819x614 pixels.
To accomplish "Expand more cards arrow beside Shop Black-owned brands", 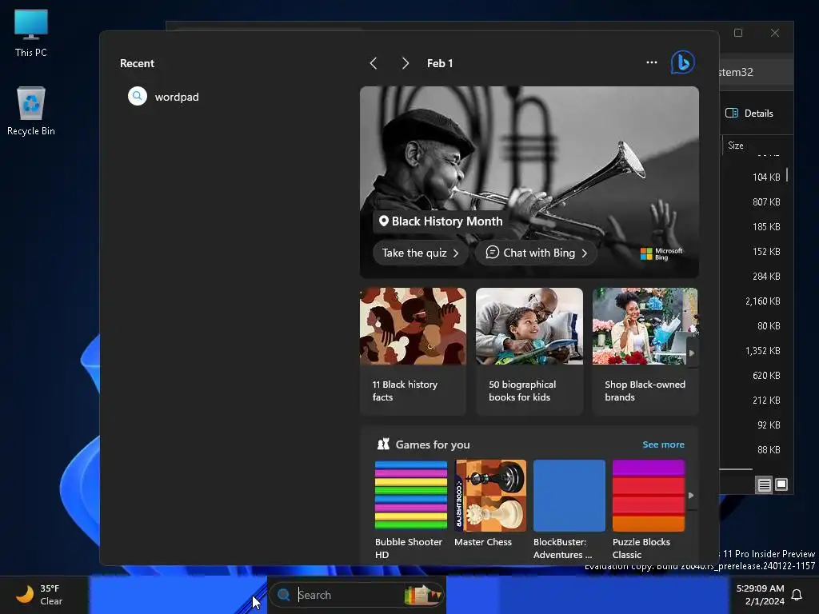I will 692,353.
